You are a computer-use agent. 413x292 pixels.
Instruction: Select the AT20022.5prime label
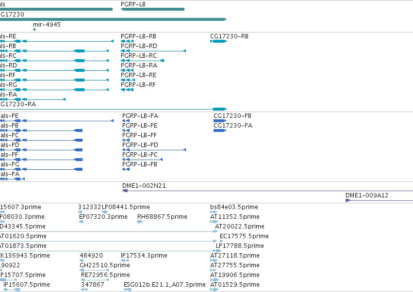coord(239,227)
